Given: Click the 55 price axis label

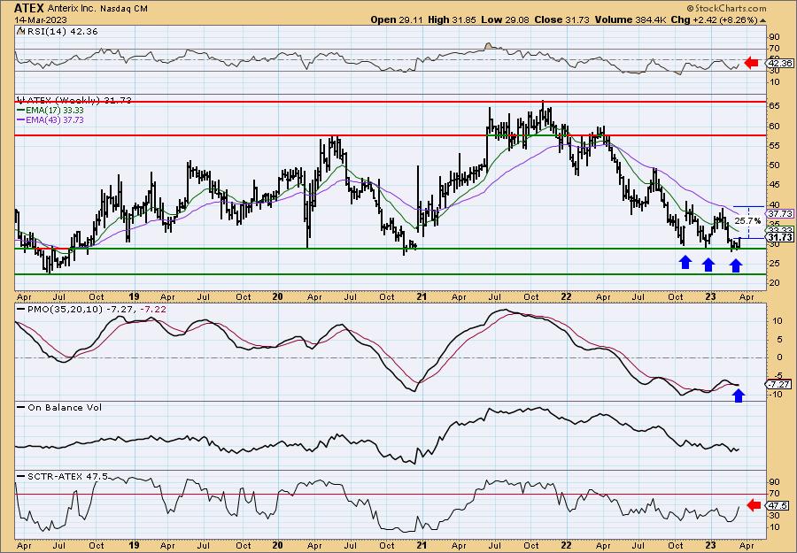Looking at the screenshot, I should point(774,146).
